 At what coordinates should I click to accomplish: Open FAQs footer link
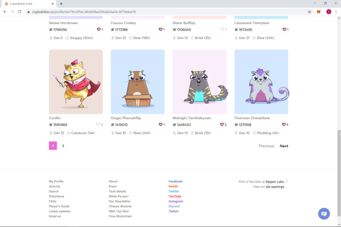tap(53, 201)
